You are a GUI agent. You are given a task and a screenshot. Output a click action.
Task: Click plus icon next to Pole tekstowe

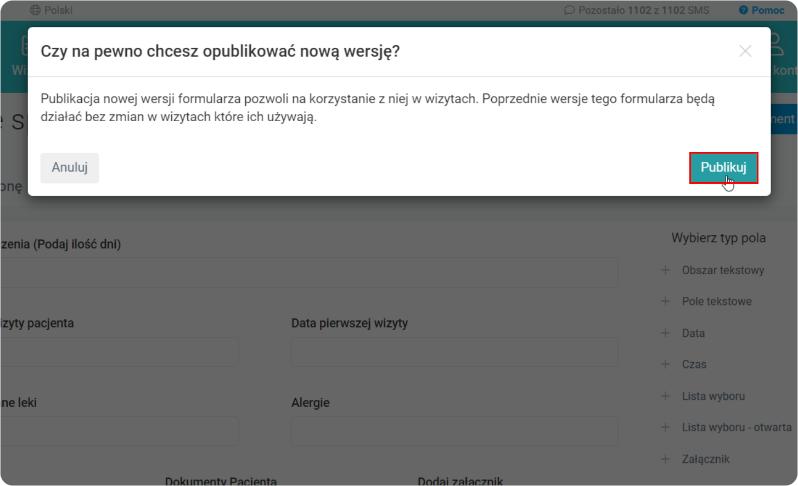[665, 301]
